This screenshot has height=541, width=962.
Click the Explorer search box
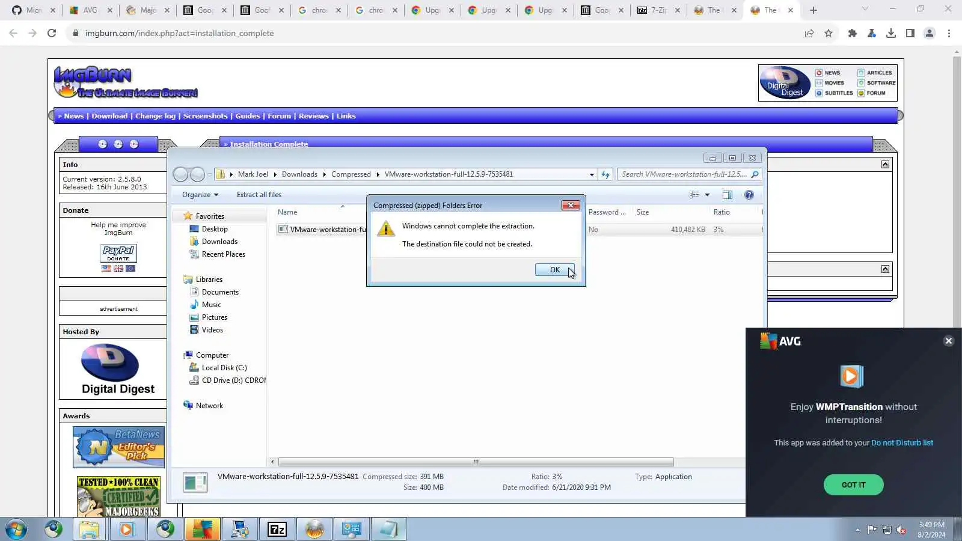click(x=689, y=174)
